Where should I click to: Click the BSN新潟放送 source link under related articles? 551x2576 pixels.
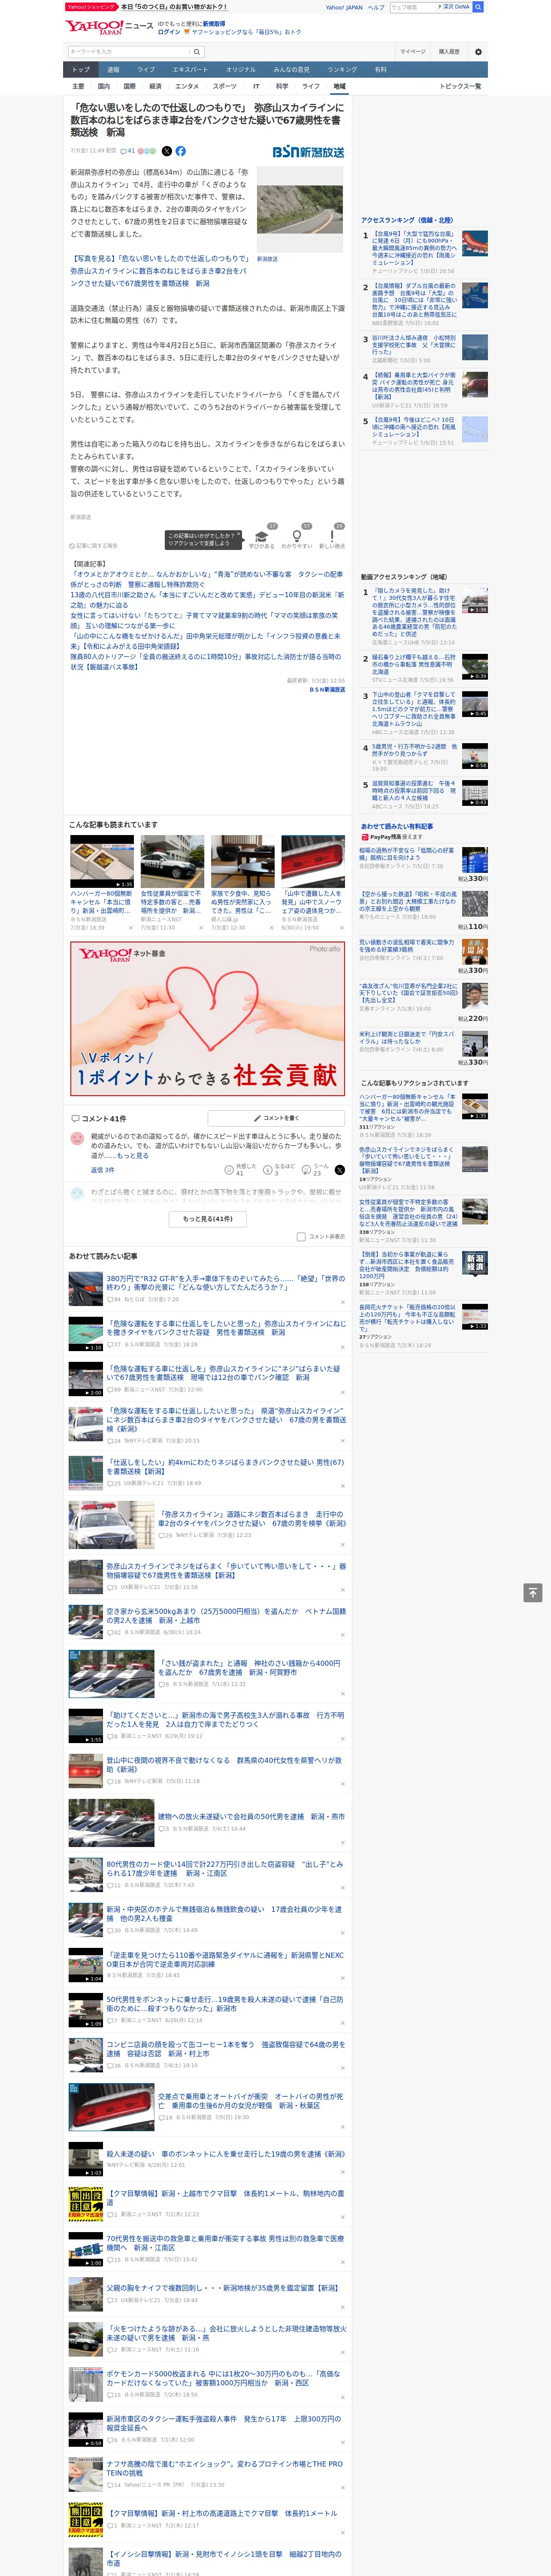327,689
